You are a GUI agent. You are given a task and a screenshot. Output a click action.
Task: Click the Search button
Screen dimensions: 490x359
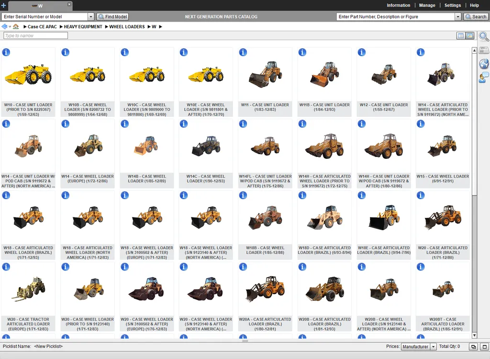pyautogui.click(x=476, y=17)
